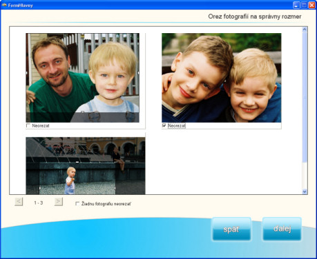Screen dimensions: 317x259
Task: Go to next page with the > button
Action: pyautogui.click(x=59, y=202)
